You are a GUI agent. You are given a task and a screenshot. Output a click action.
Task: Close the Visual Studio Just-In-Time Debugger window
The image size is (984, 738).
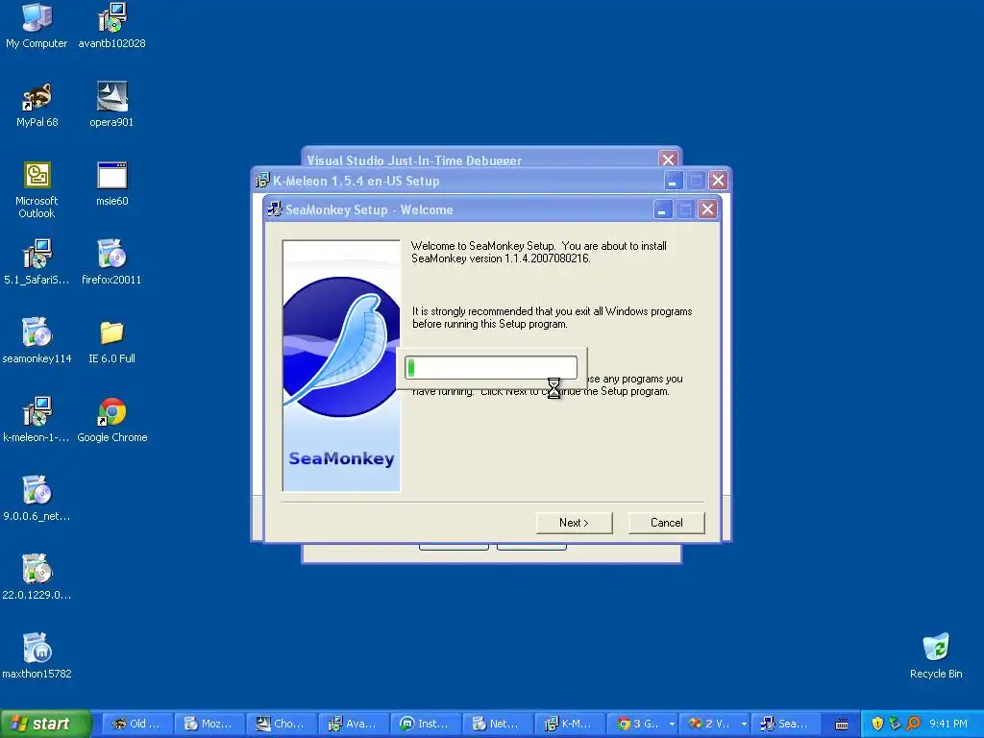tap(669, 160)
